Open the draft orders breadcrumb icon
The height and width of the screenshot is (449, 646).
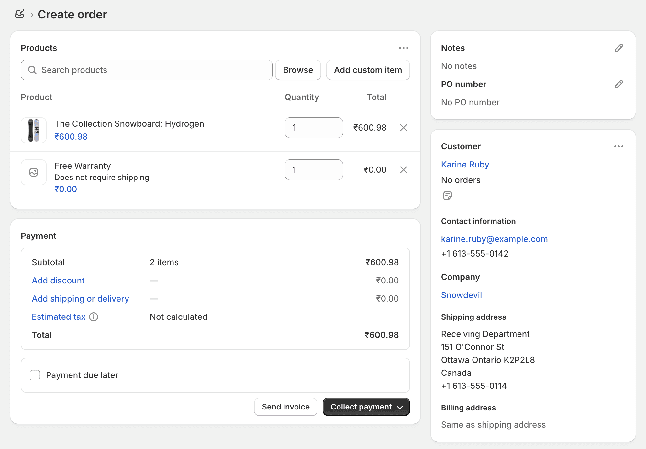click(20, 14)
